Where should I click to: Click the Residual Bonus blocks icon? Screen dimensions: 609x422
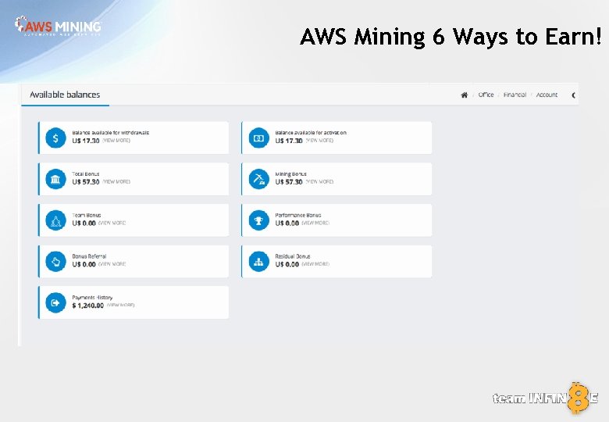coord(258,262)
